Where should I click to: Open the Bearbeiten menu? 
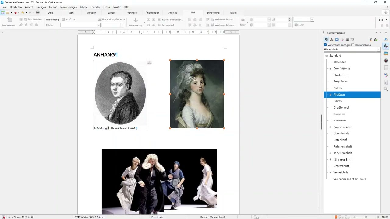point(16,7)
